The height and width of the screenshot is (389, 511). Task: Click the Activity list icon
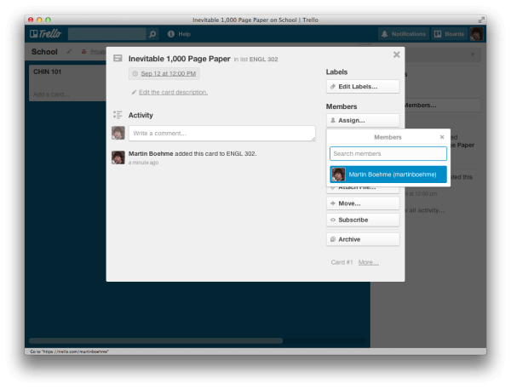coord(118,115)
